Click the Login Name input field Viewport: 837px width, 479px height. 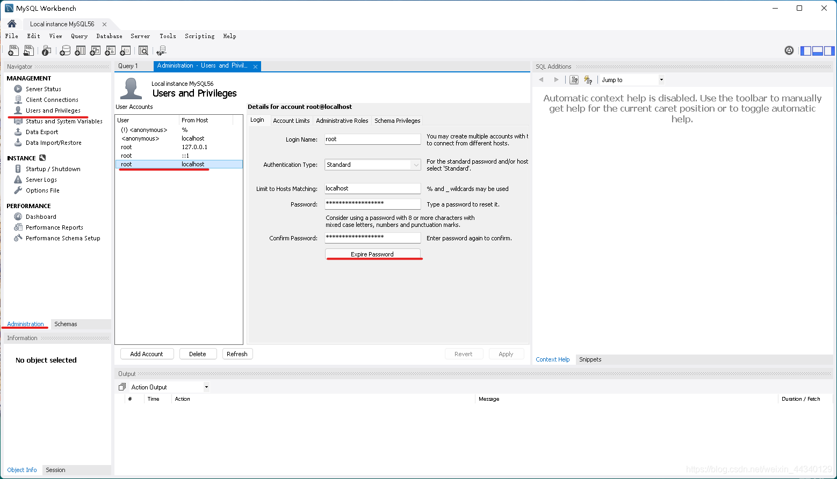[372, 139]
